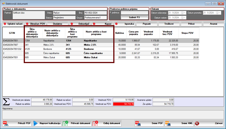Screen dimensions: 226x129
Task: Click the app icon in the title bar
Action: click(x=3, y=4)
